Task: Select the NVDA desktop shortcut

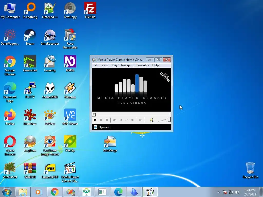Action: pyautogui.click(x=70, y=64)
